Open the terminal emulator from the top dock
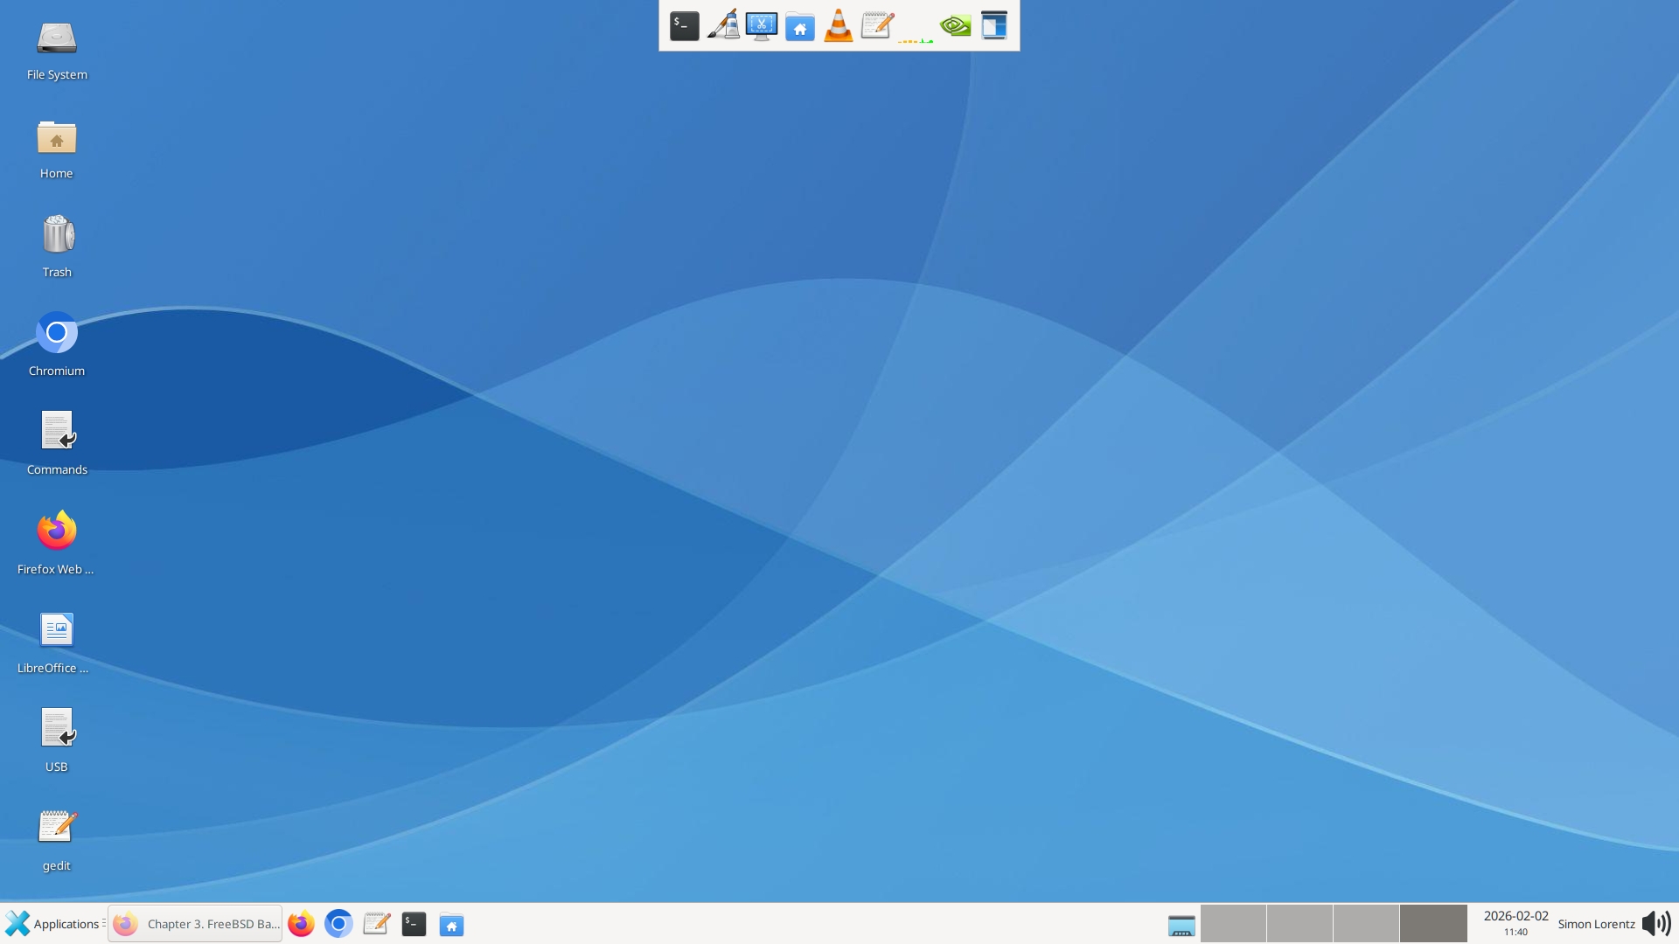Viewport: 1679px width, 944px height. pyautogui.click(x=685, y=25)
